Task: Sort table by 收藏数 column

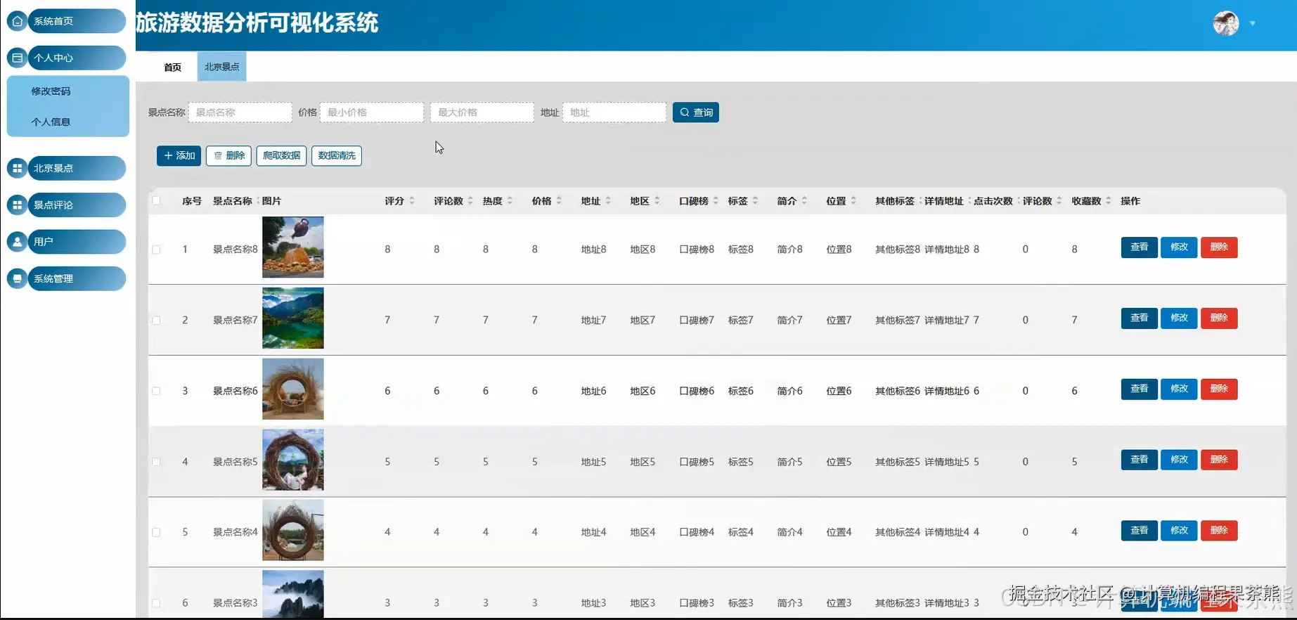Action: pyautogui.click(x=1109, y=201)
